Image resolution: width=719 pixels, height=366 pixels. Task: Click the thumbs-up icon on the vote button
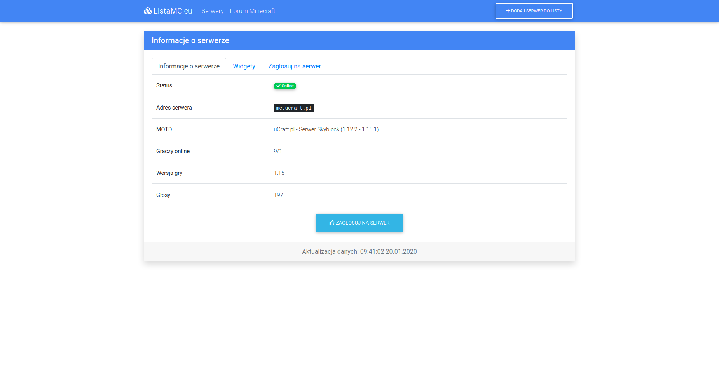[x=332, y=223]
